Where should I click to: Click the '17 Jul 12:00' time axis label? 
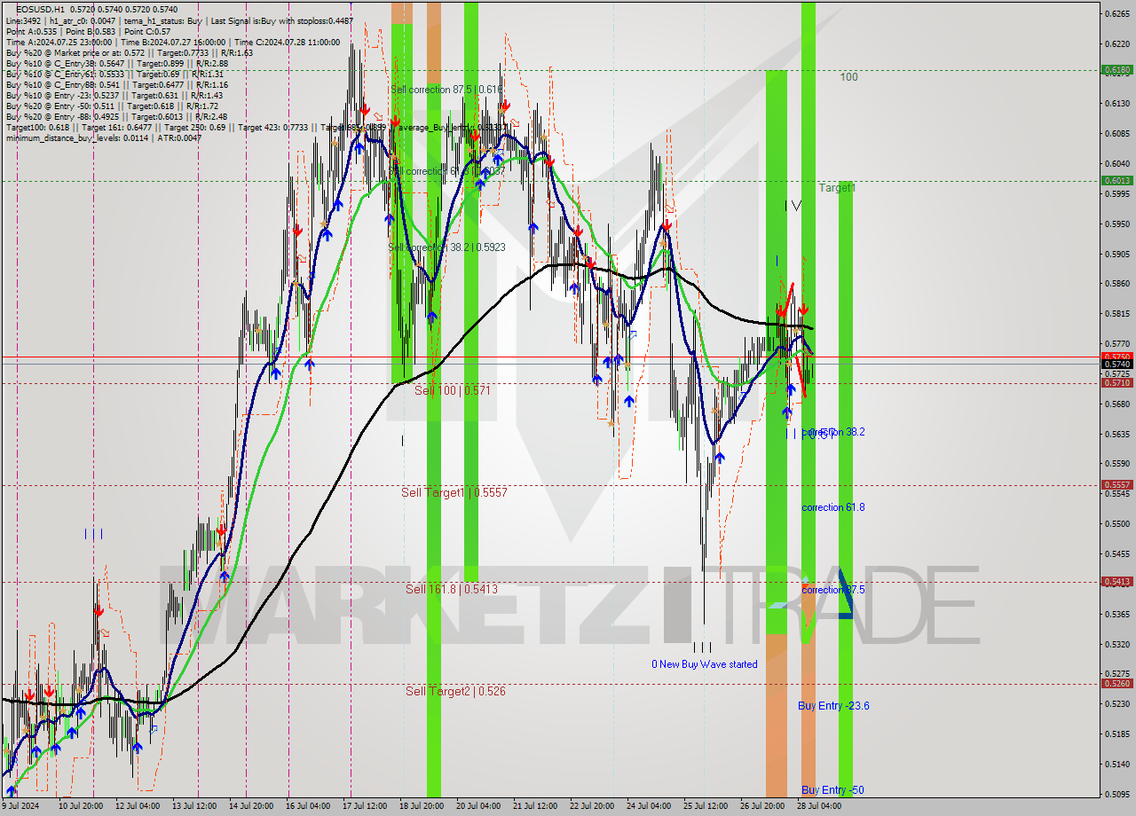[365, 806]
